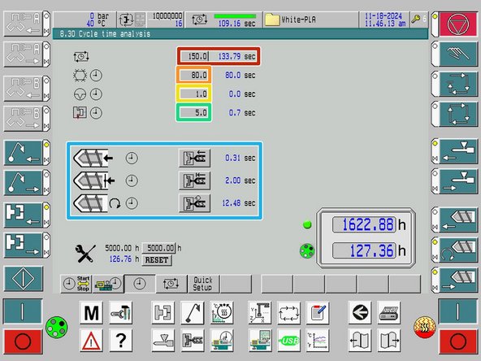Open the ejector settings icon in bottom bar
The image size is (481, 361).
tap(193, 313)
